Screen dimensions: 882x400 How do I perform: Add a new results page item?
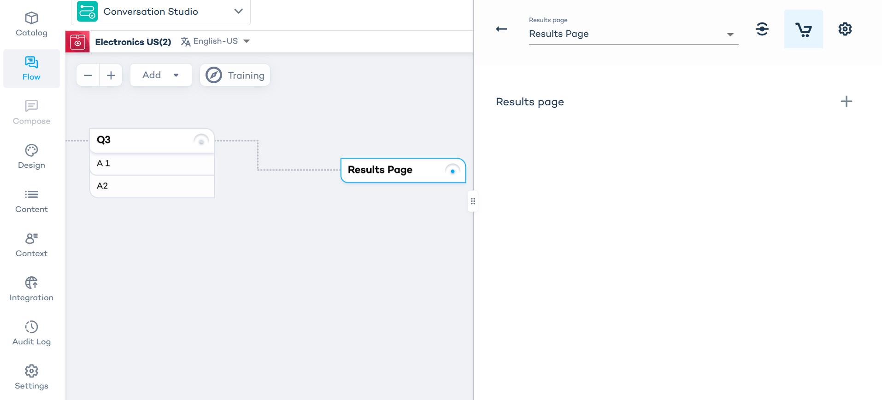click(x=846, y=102)
